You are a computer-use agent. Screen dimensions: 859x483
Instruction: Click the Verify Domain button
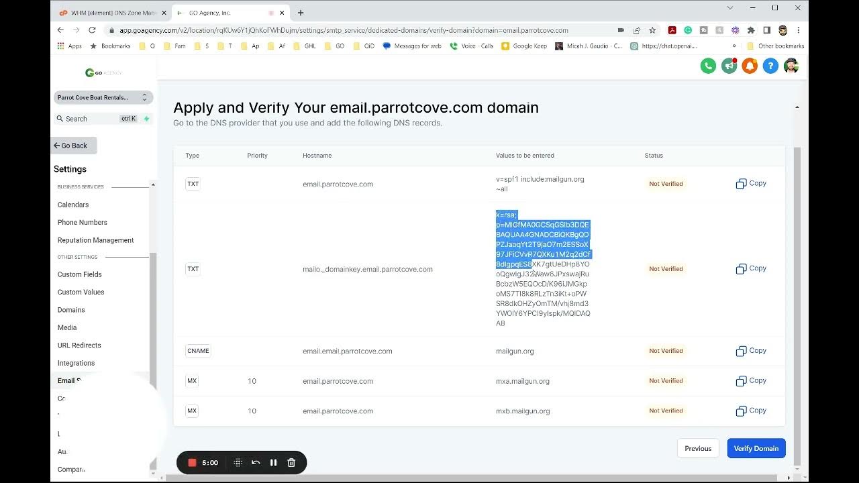click(x=756, y=448)
